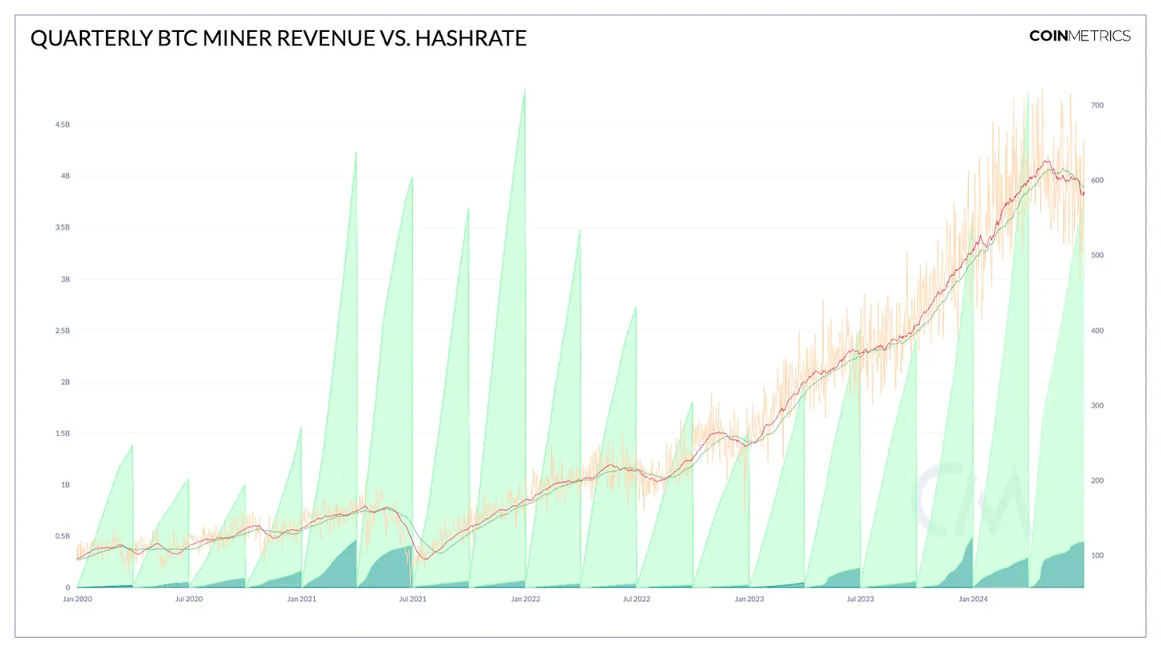Click the 4.5B left axis label
The width and height of the screenshot is (1161, 652).
pos(61,125)
